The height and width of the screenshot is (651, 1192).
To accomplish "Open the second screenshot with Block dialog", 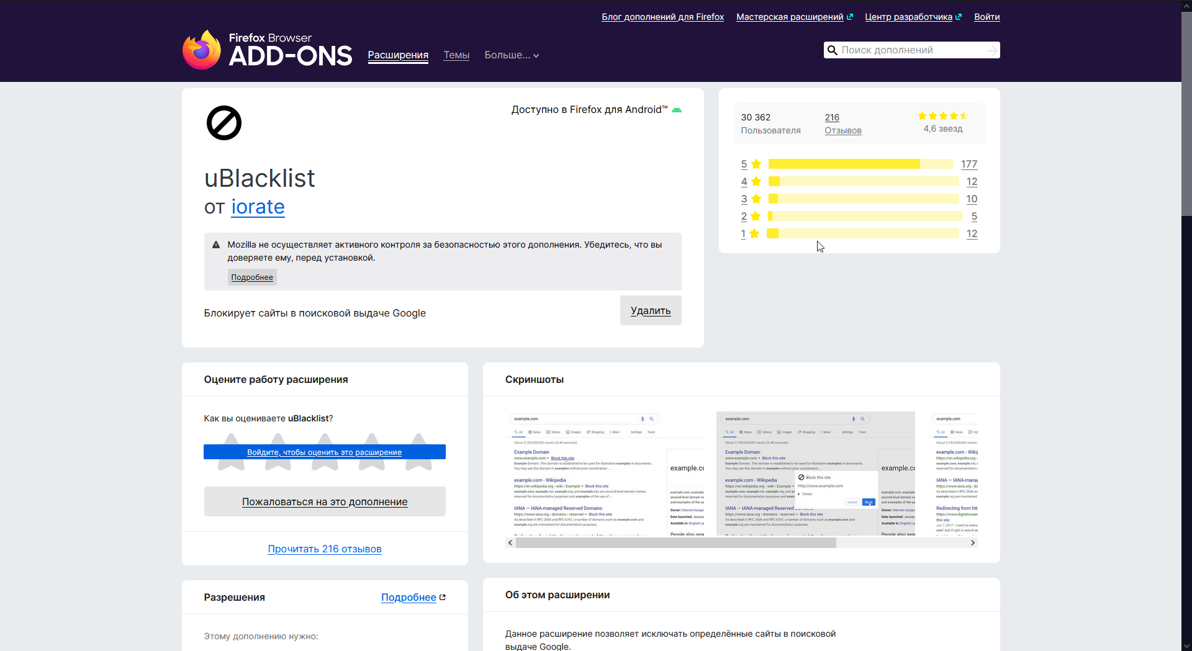I will pyautogui.click(x=816, y=474).
